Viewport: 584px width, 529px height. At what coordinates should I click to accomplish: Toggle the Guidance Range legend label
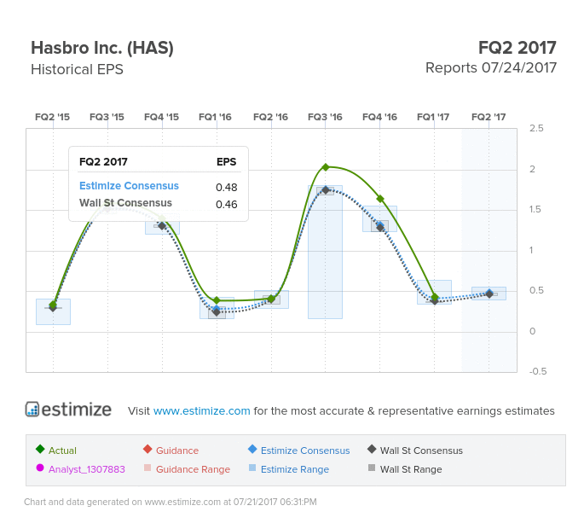[x=193, y=469]
